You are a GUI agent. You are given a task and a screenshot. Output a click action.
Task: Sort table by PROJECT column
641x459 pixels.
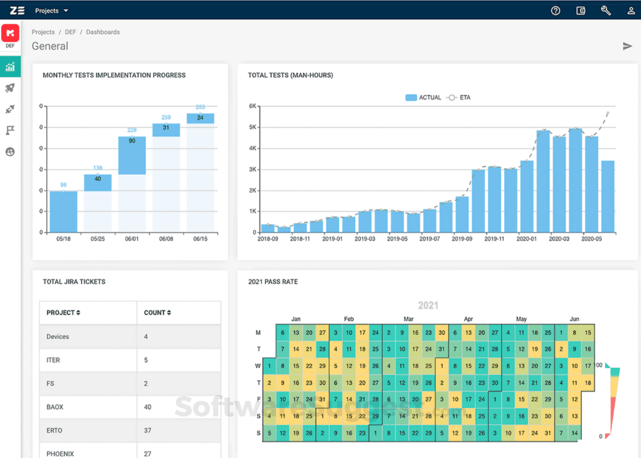tap(63, 313)
